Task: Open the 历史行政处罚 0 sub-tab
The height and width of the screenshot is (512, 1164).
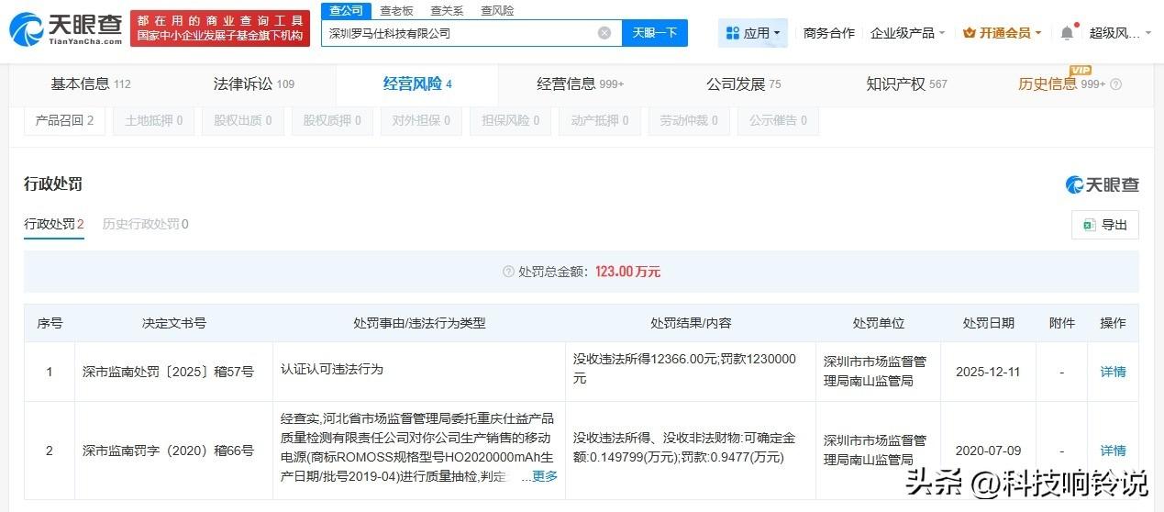Action: tap(146, 224)
